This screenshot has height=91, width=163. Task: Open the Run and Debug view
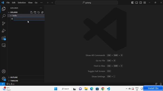(4, 31)
